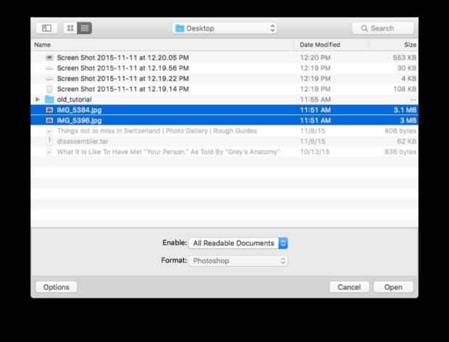Switch to icon grid view
This screenshot has width=449, height=342.
(x=70, y=28)
